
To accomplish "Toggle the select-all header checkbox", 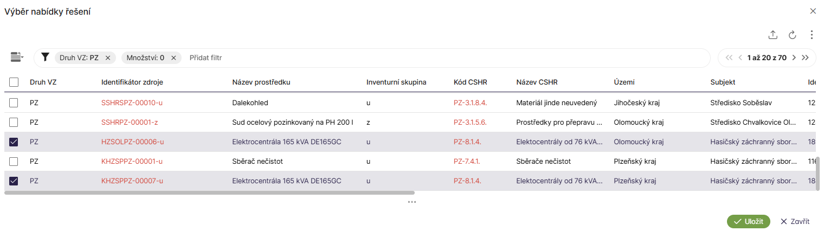I will 14,82.
